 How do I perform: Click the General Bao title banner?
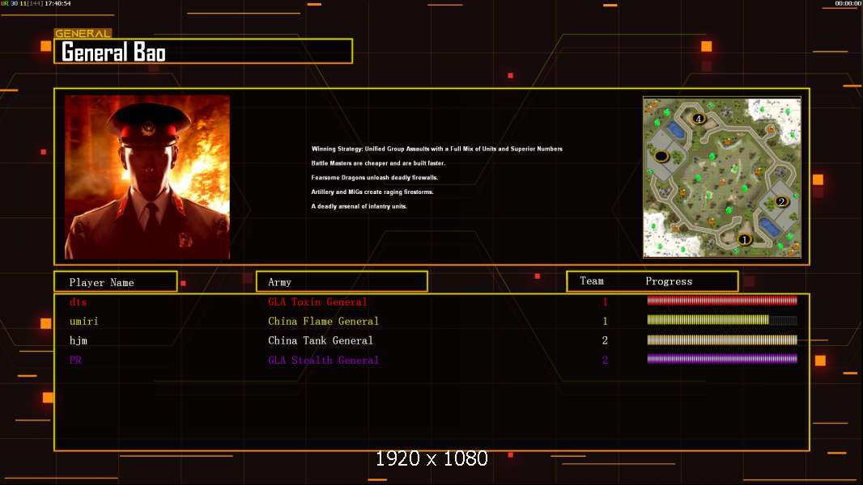pyautogui.click(x=203, y=51)
